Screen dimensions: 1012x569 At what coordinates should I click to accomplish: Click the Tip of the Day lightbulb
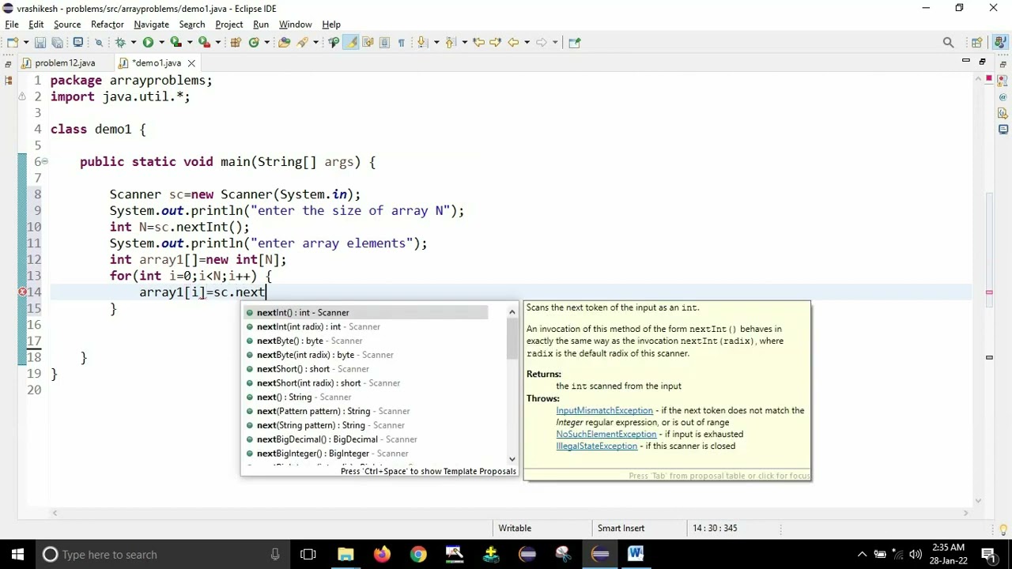point(1004,529)
